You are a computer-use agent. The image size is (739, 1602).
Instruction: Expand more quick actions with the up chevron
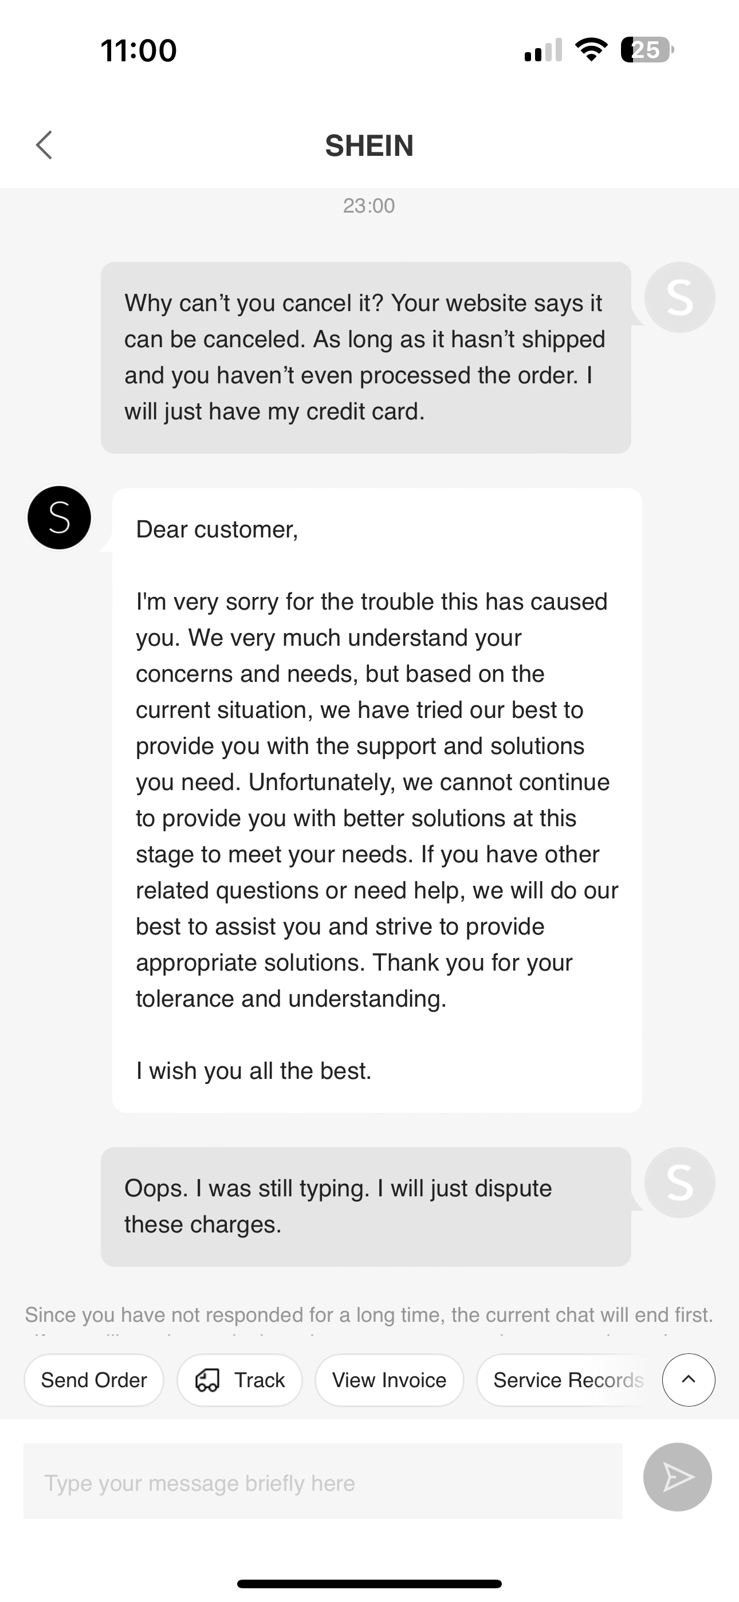coord(688,1380)
